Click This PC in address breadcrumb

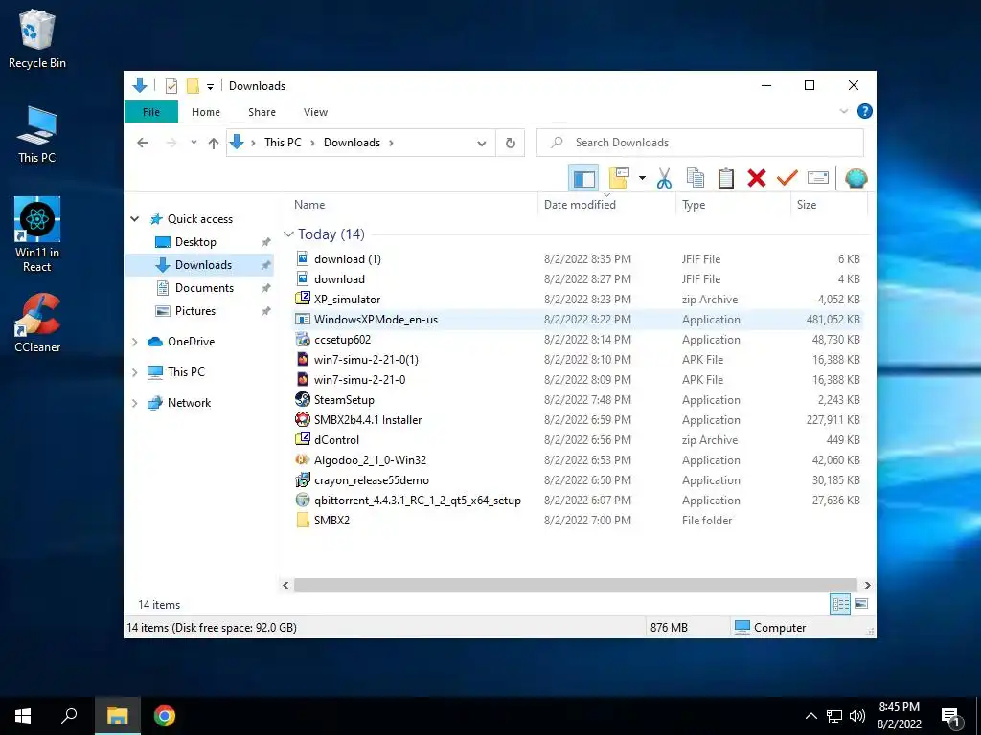283,143
